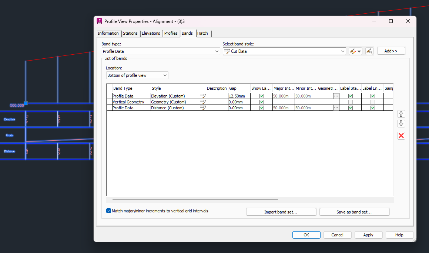This screenshot has width=429, height=253.
Task: Open the Location dropdown
Action: pyautogui.click(x=137, y=75)
